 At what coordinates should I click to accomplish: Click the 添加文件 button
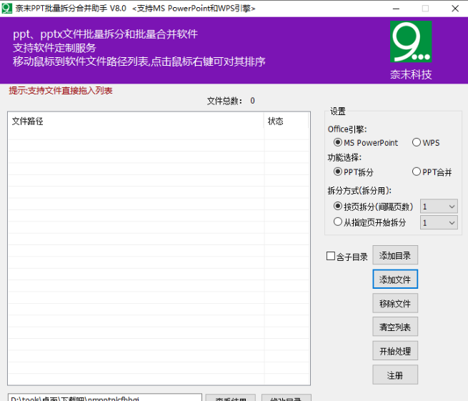pos(395,279)
